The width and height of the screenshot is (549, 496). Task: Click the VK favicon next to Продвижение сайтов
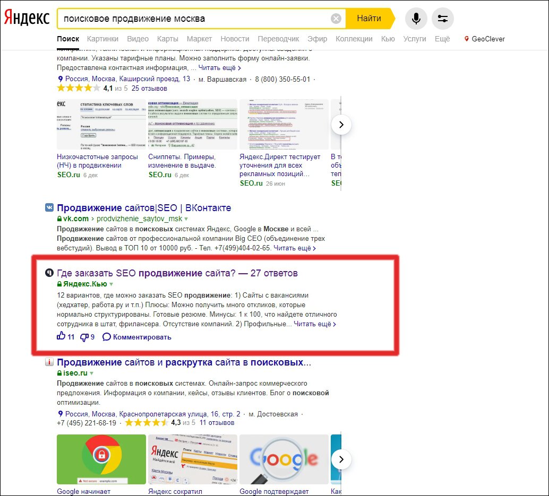tap(49, 208)
